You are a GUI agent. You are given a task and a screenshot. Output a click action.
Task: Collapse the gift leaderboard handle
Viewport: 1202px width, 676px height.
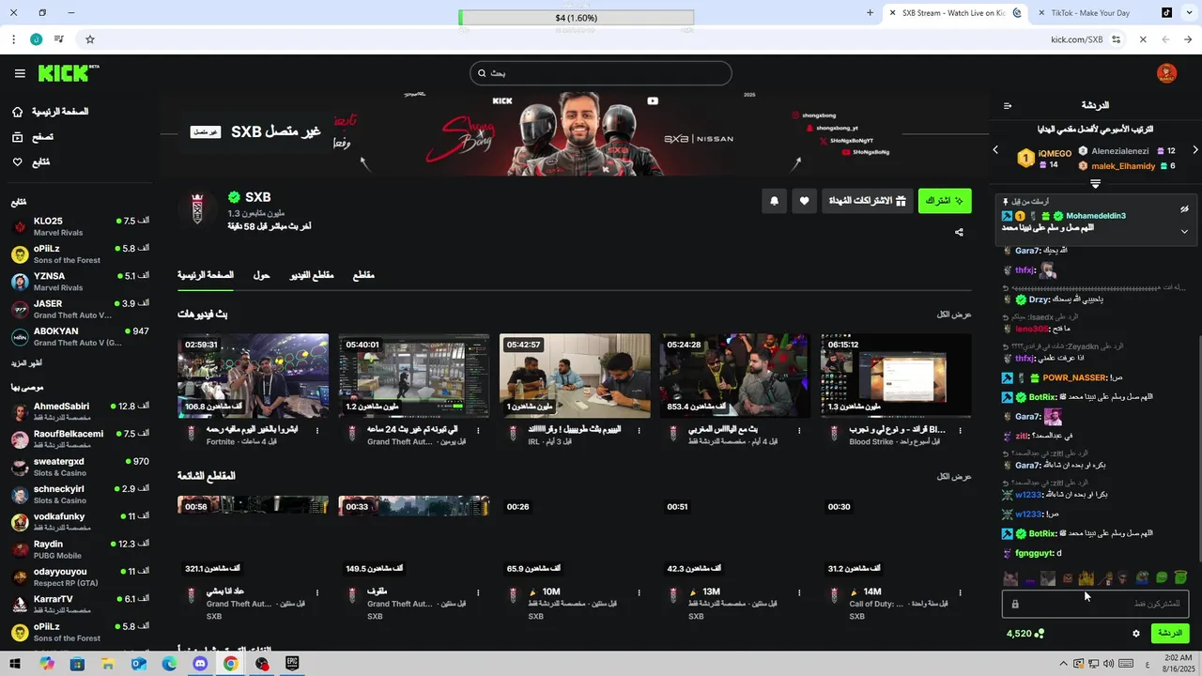(x=1095, y=183)
